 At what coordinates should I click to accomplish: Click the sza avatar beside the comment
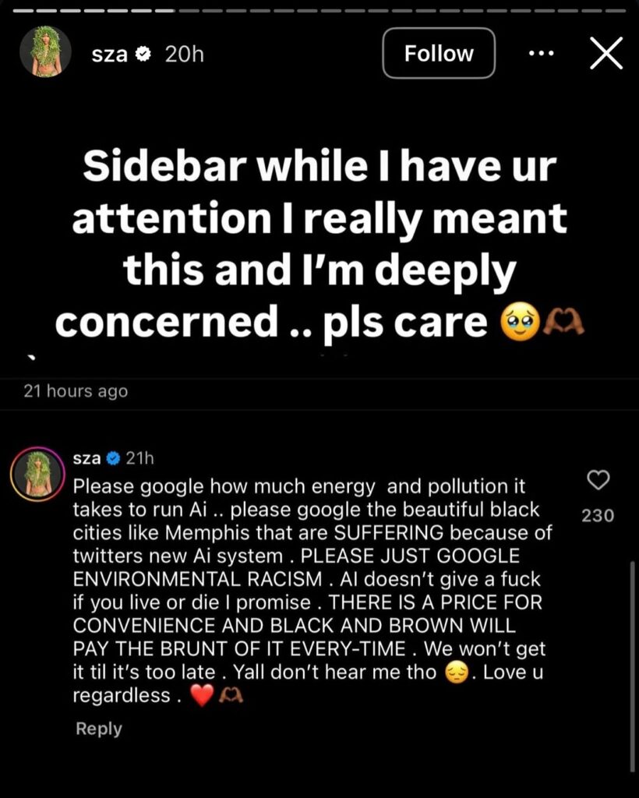point(37,475)
